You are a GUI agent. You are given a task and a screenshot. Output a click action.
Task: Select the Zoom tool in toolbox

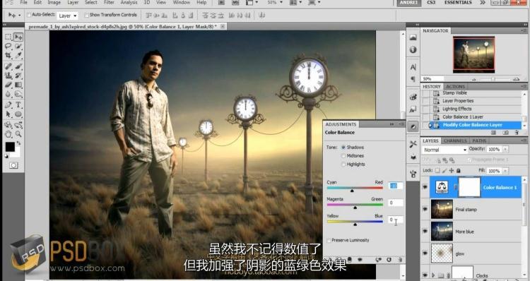[18, 134]
